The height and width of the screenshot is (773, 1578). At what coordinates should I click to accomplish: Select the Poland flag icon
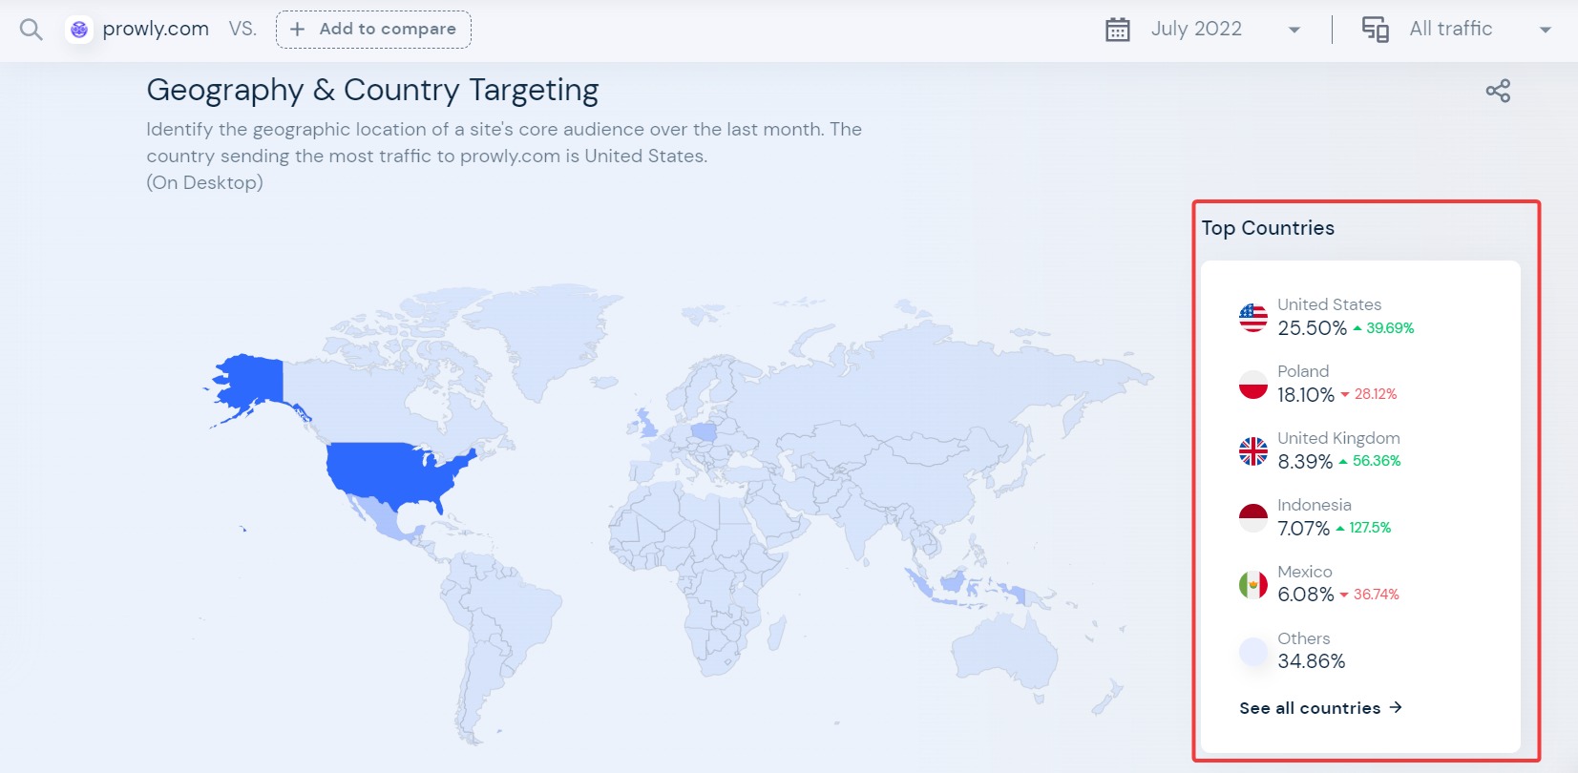1252,384
